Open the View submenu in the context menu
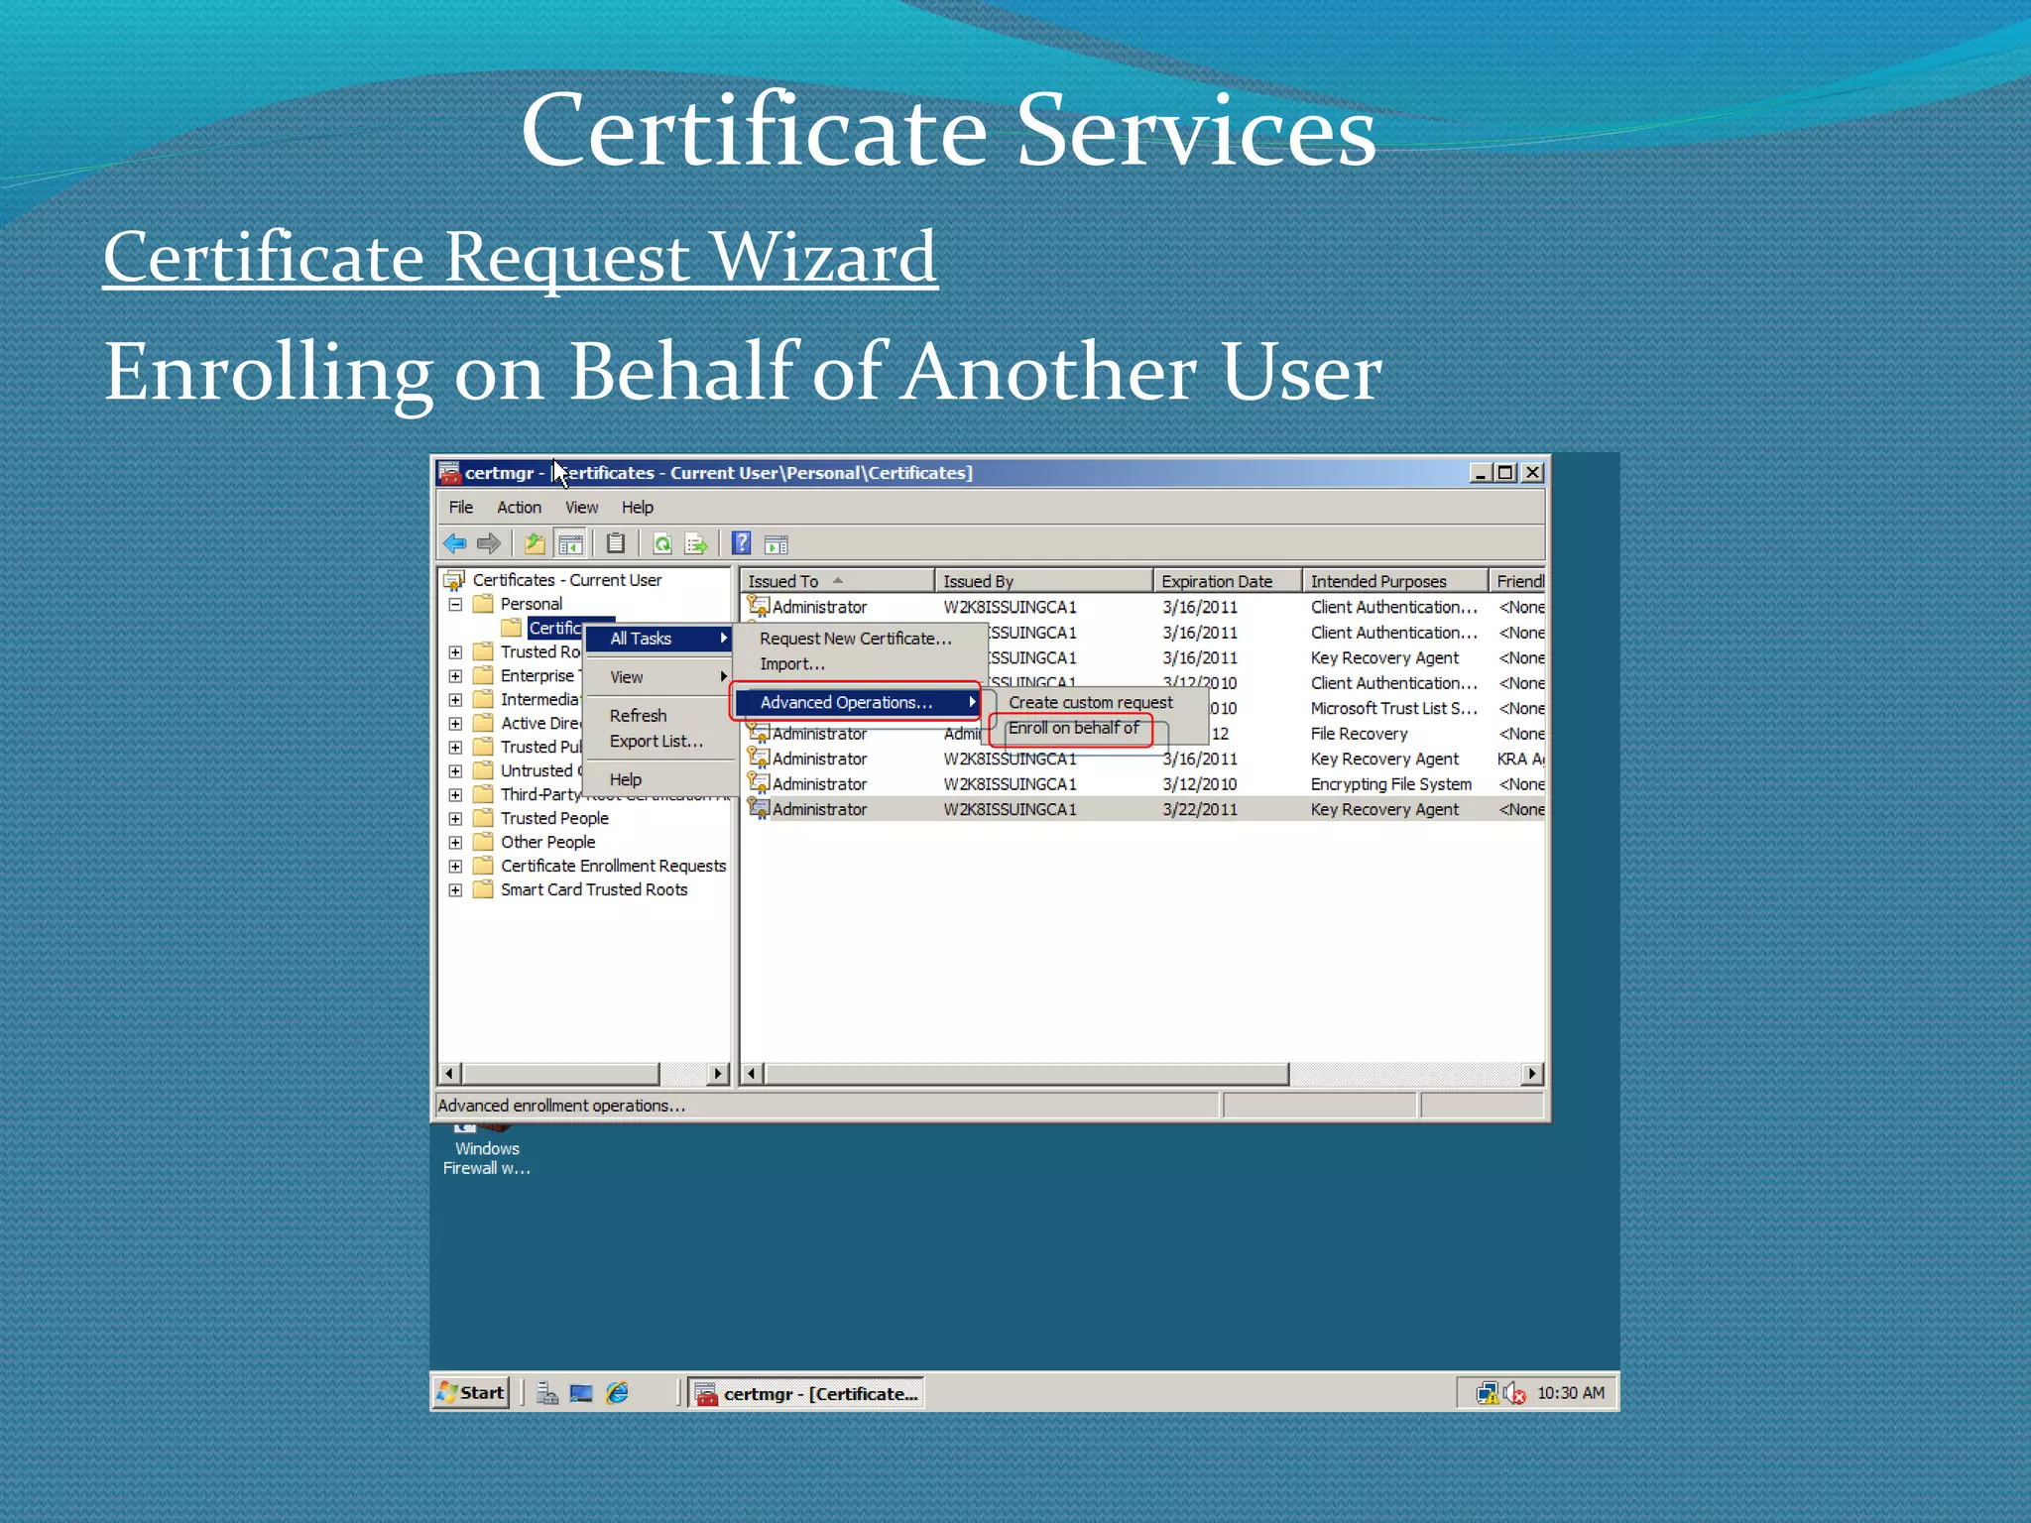The image size is (2031, 1523). [658, 677]
